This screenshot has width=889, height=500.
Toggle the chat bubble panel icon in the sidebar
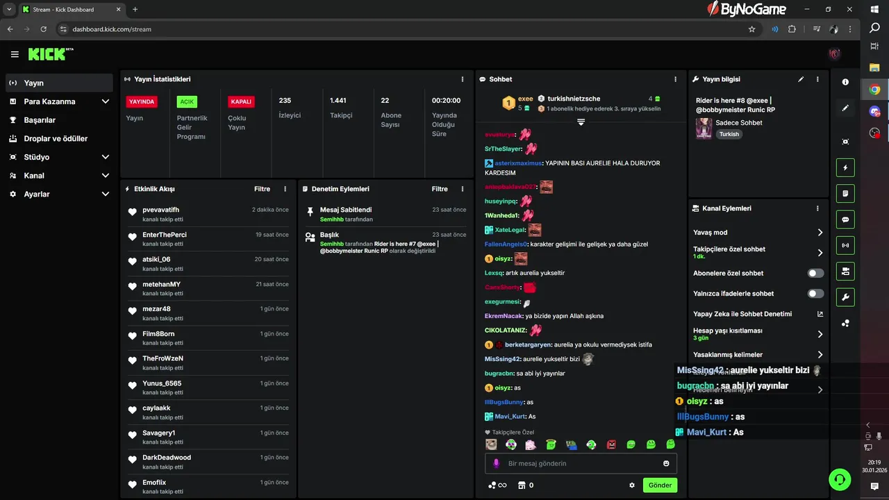pyautogui.click(x=845, y=219)
